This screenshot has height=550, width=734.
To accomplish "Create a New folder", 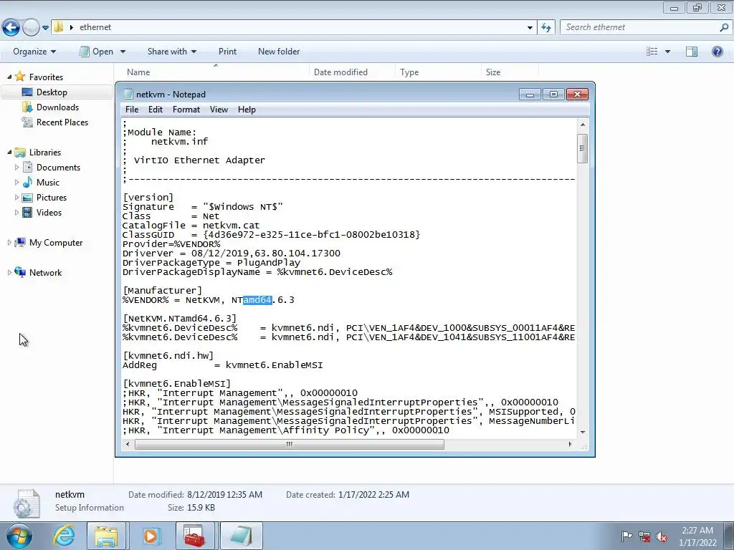I will coord(279,52).
